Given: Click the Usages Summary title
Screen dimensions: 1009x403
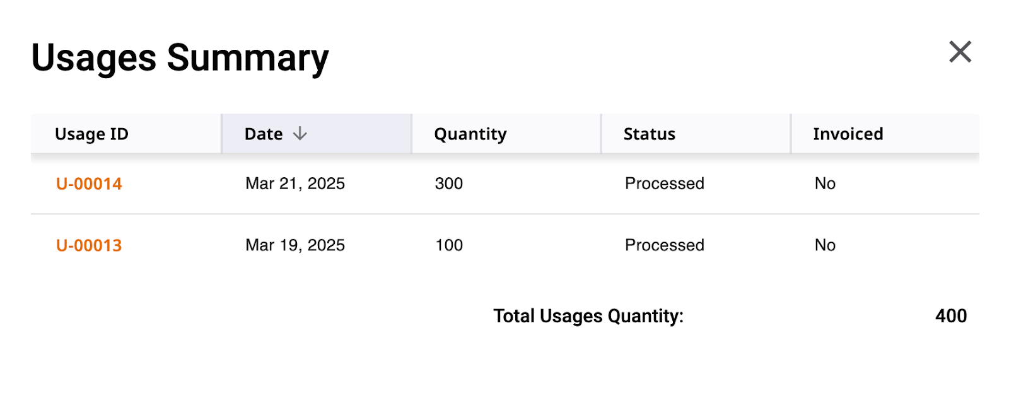Looking at the screenshot, I should [180, 58].
